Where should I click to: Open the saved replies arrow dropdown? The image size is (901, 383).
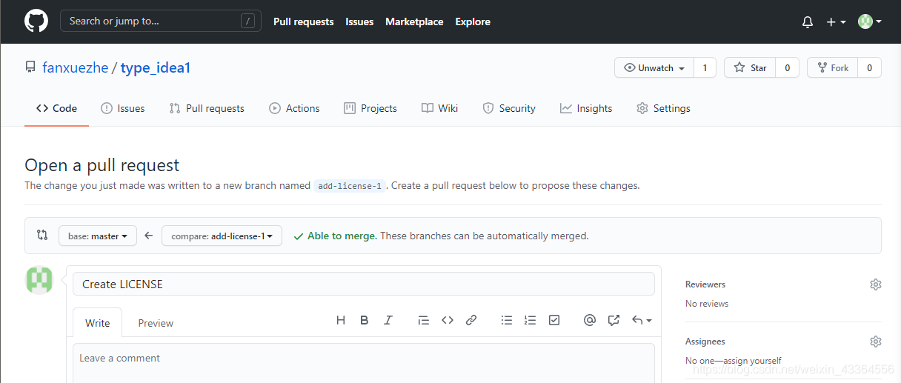click(x=642, y=320)
